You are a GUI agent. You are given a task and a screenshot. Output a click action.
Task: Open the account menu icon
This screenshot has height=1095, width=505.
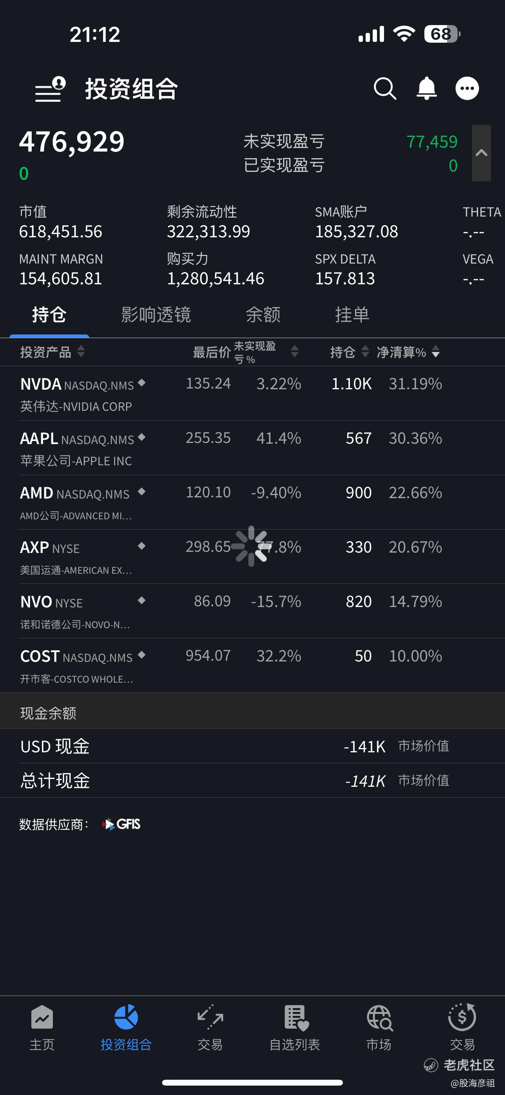click(50, 89)
